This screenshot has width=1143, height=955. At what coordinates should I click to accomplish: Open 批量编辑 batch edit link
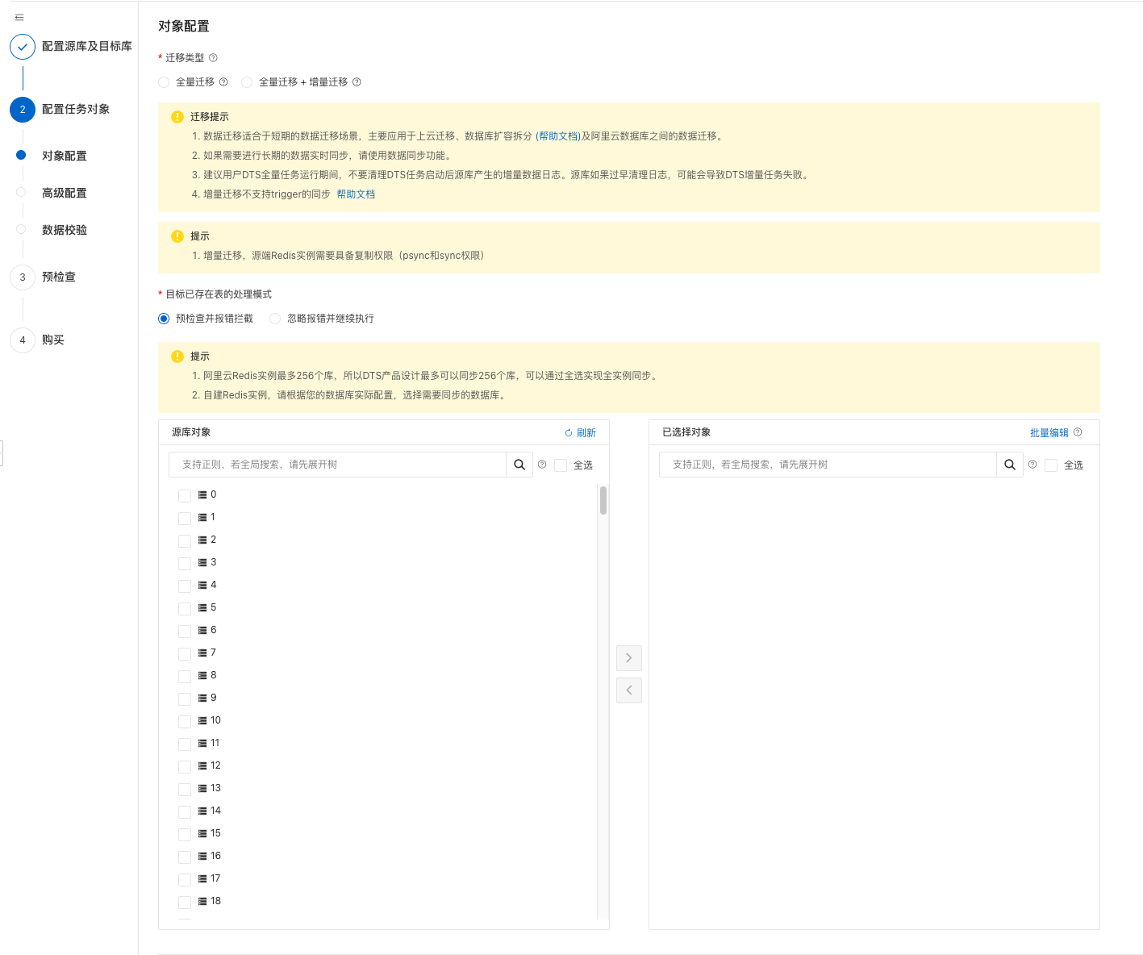[1049, 433]
